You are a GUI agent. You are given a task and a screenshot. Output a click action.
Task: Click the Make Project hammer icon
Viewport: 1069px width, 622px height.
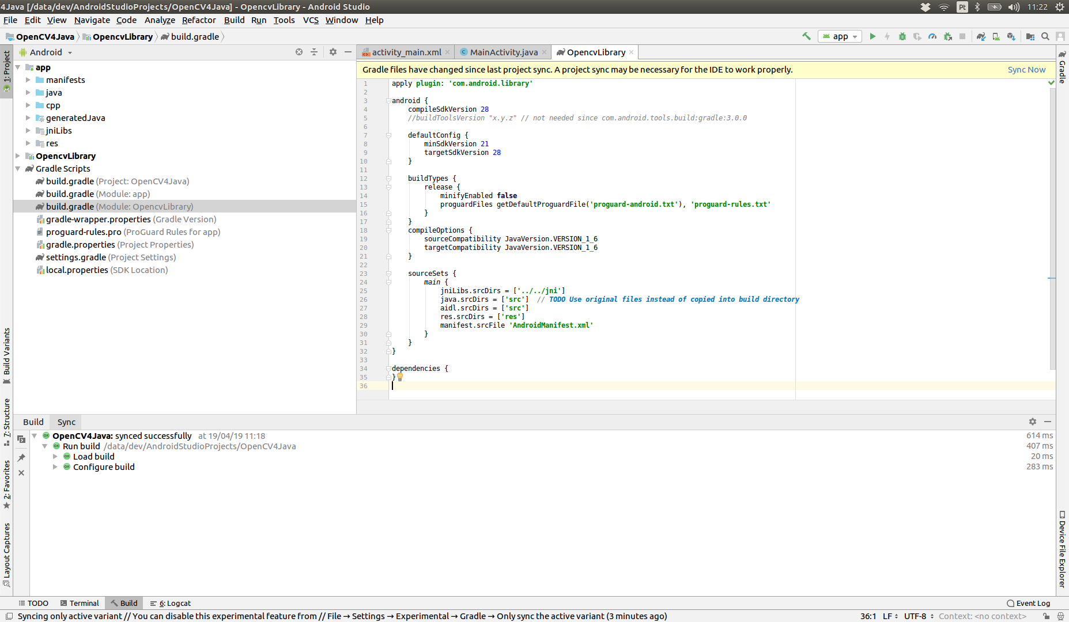coord(806,36)
